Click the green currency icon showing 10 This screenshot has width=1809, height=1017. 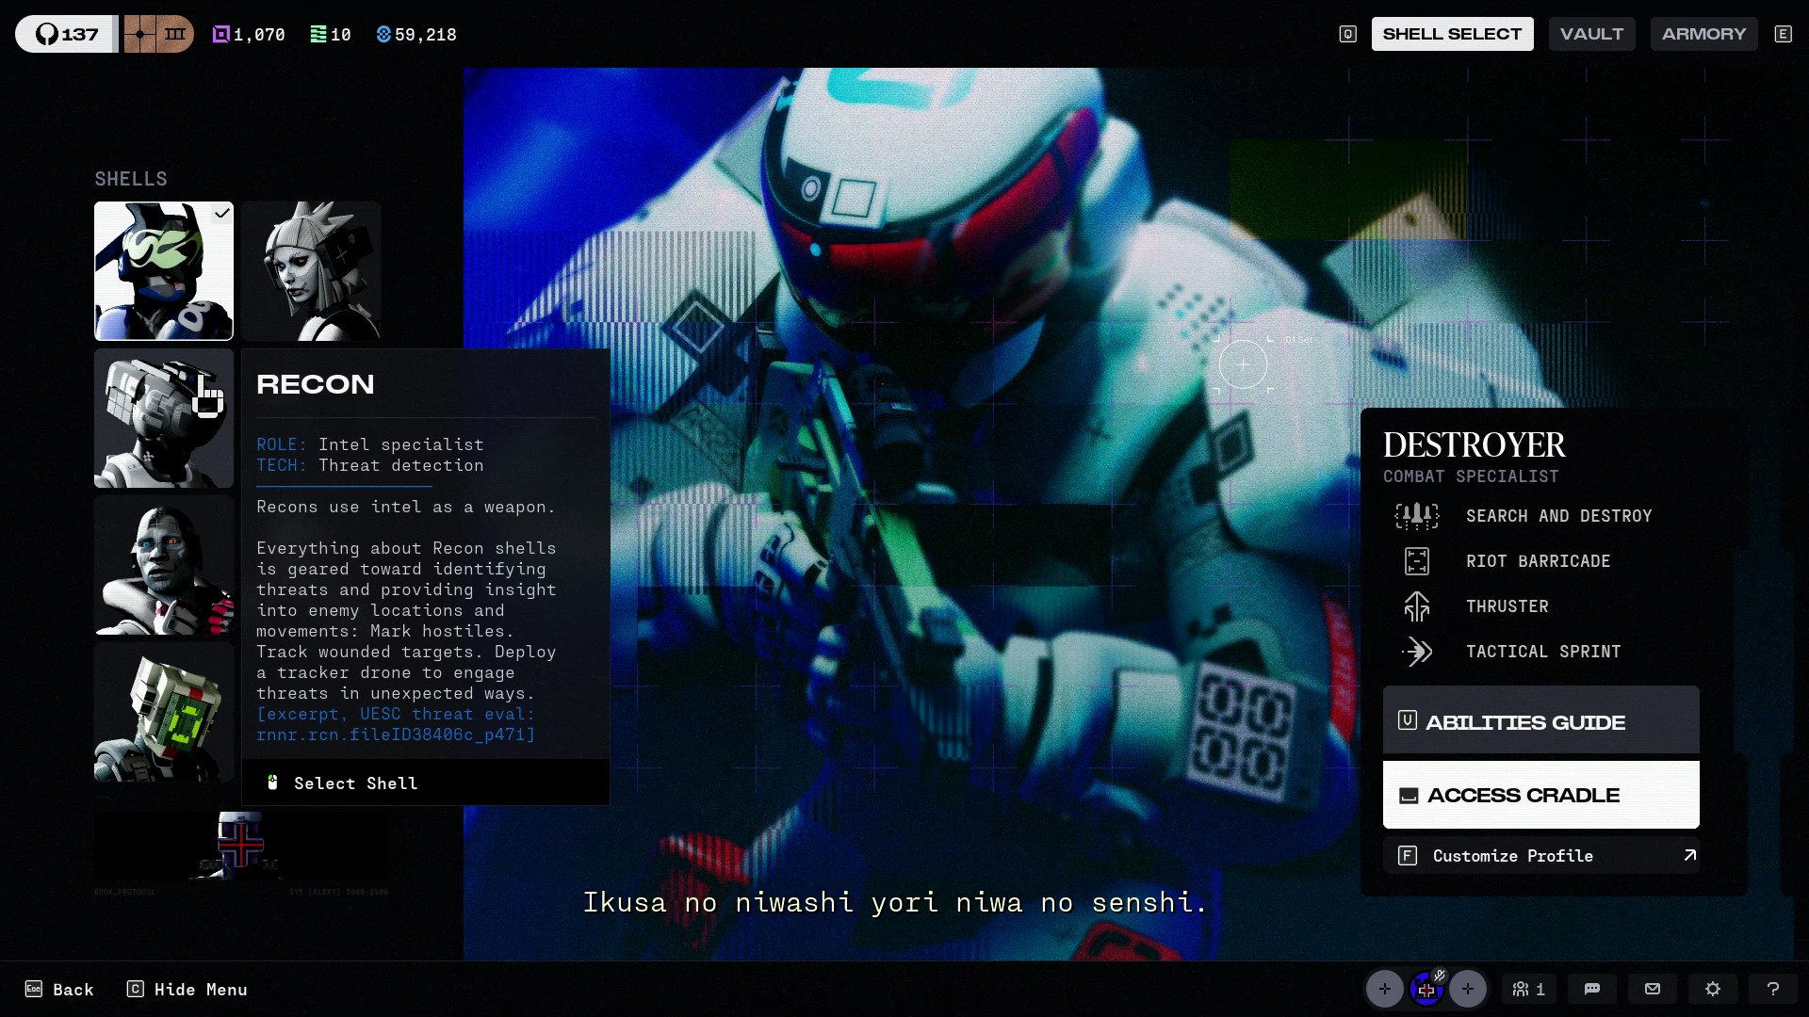pos(318,35)
